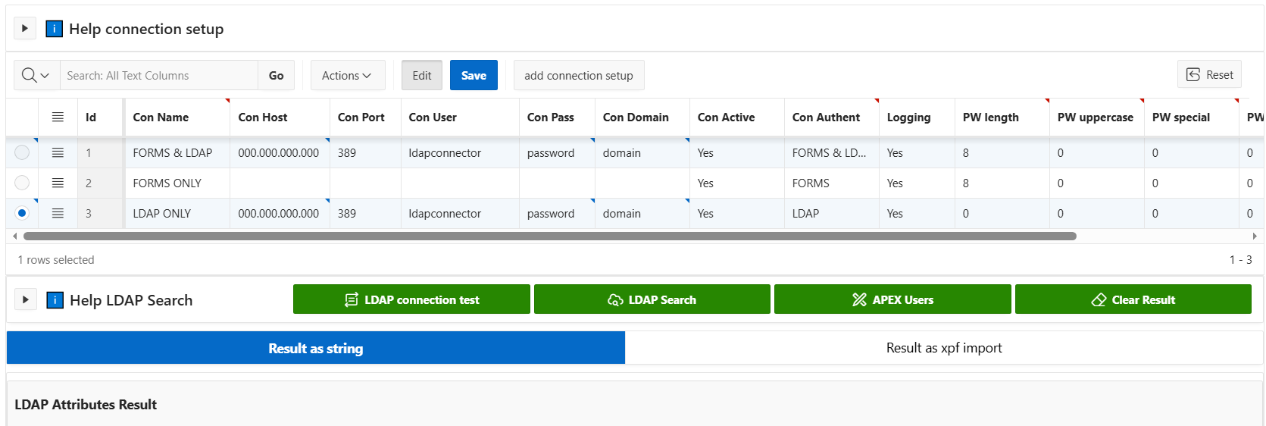Click the PW uppercase column header
Viewport: 1266px width, 426px height.
(1097, 117)
